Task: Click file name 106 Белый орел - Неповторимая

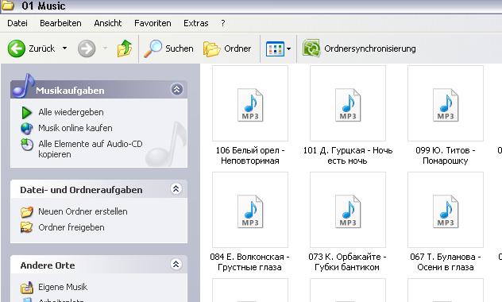Action: 250,155
